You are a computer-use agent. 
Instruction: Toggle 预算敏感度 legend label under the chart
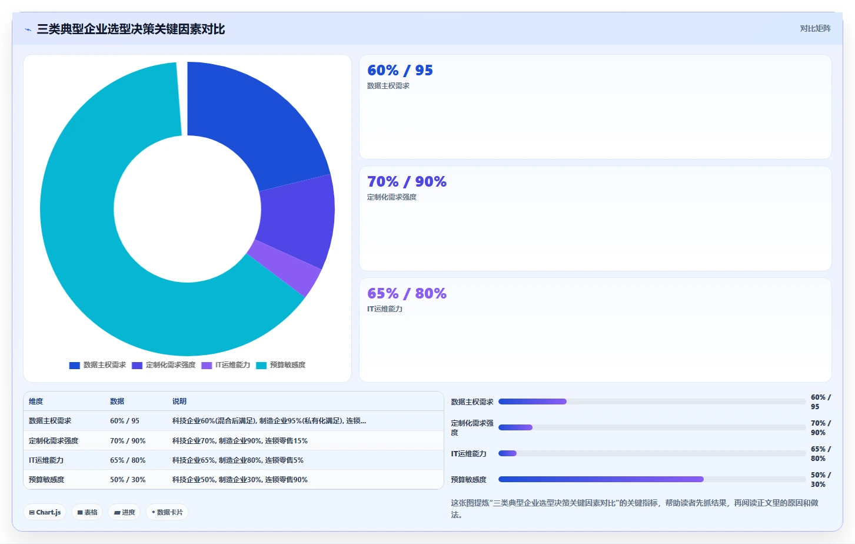coord(288,365)
